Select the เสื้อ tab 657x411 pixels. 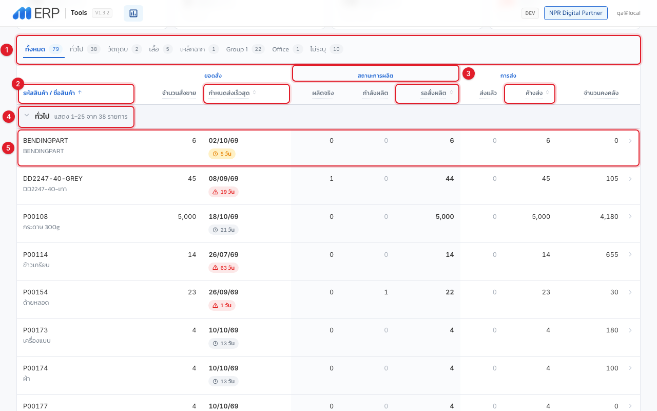coord(161,49)
